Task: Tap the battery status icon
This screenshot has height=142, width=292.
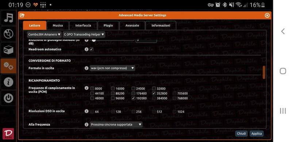Action: pyautogui.click(x=263, y=5)
